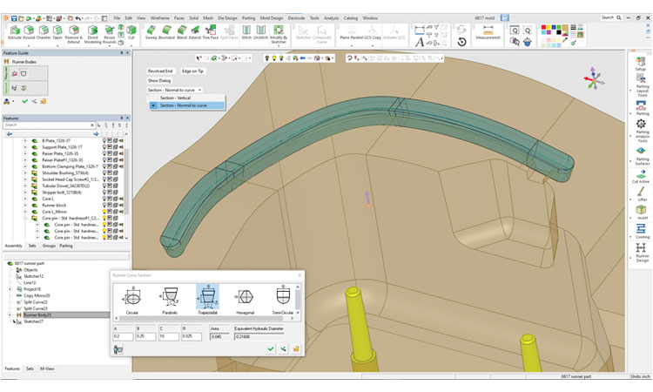Open the Mold Design menu
The width and height of the screenshot is (653, 392).
click(271, 18)
